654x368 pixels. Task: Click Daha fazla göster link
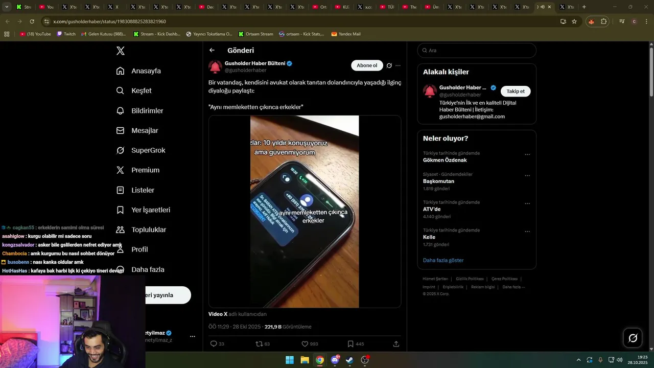pyautogui.click(x=443, y=260)
